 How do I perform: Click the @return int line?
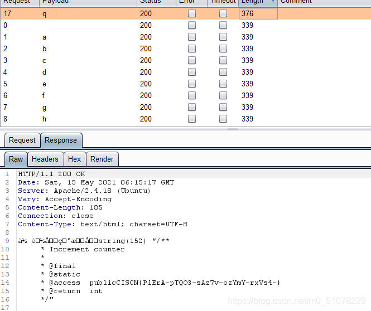(x=71, y=291)
